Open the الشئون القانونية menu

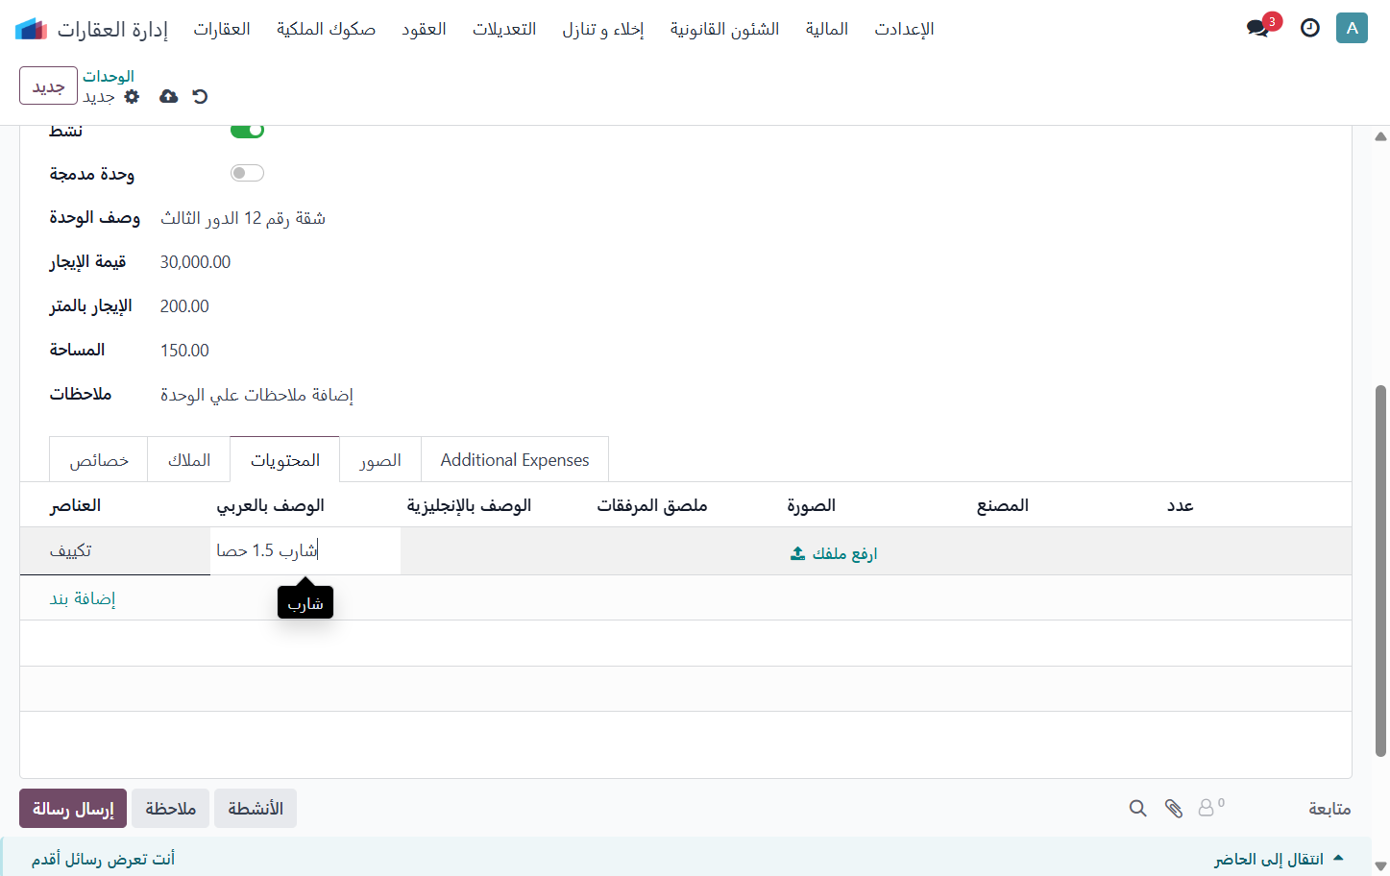724,29
